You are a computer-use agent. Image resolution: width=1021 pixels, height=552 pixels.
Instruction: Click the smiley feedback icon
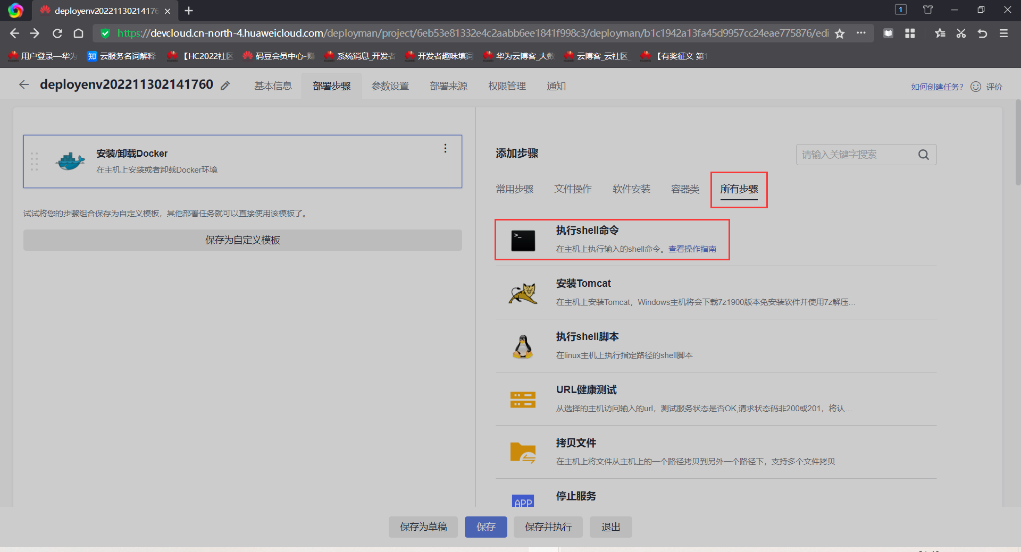tap(976, 87)
